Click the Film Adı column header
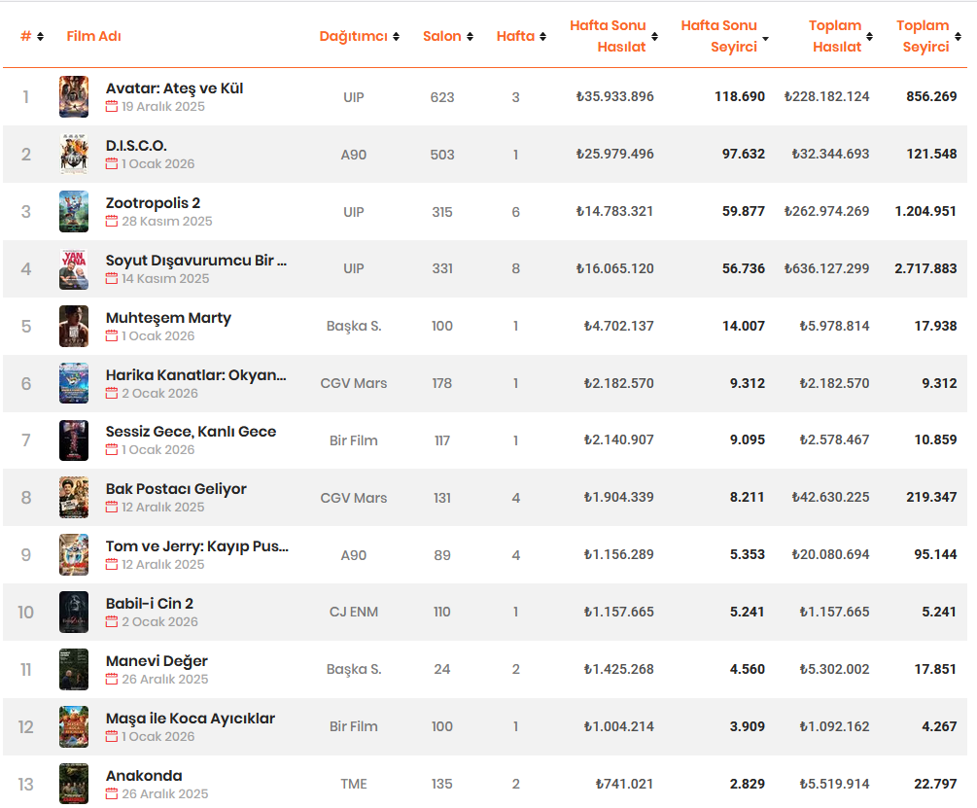 (93, 36)
